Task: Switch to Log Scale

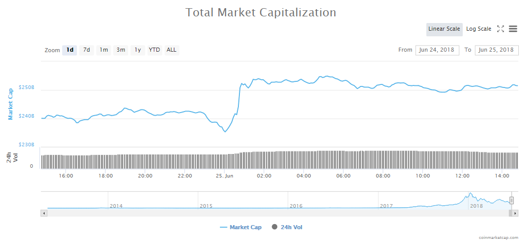Action: [478, 29]
